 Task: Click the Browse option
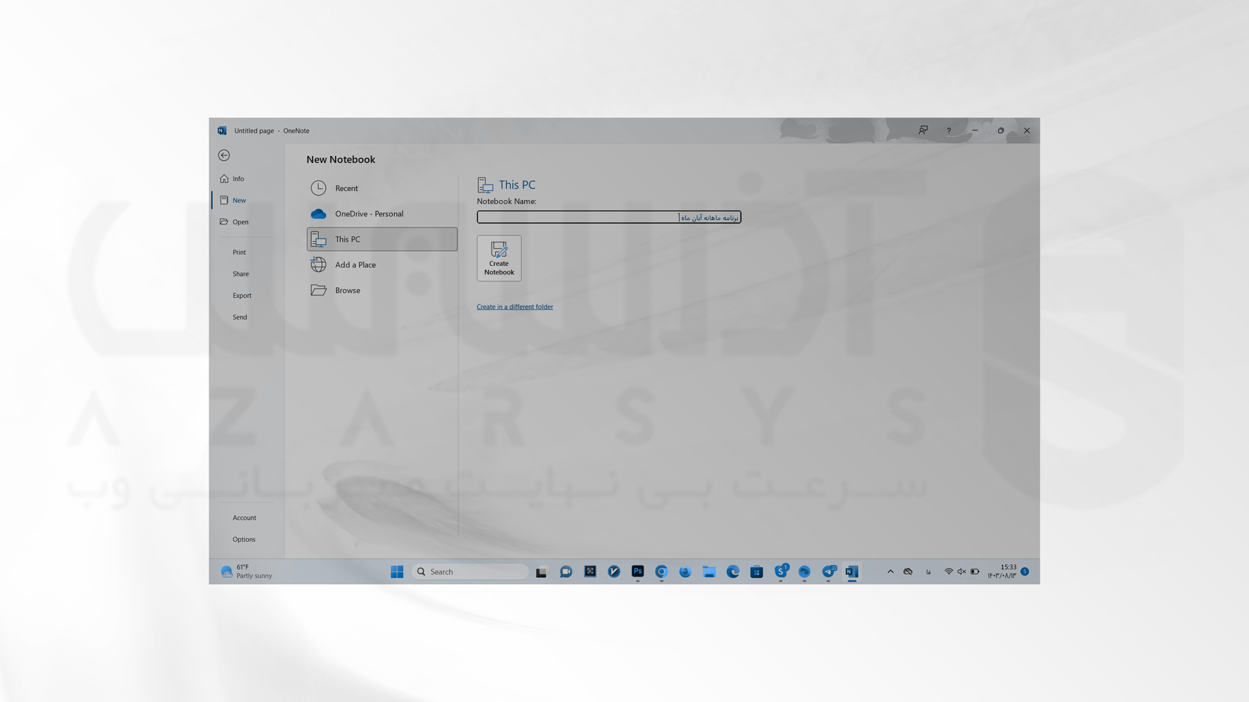[x=347, y=290]
